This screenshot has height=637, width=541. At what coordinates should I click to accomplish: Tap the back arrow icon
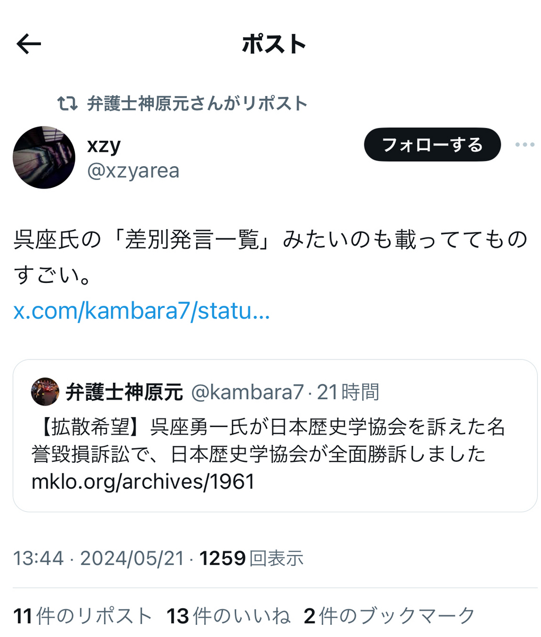click(29, 45)
